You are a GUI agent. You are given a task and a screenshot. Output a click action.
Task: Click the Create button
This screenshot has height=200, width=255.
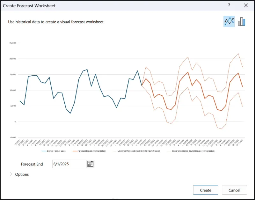(x=206, y=190)
